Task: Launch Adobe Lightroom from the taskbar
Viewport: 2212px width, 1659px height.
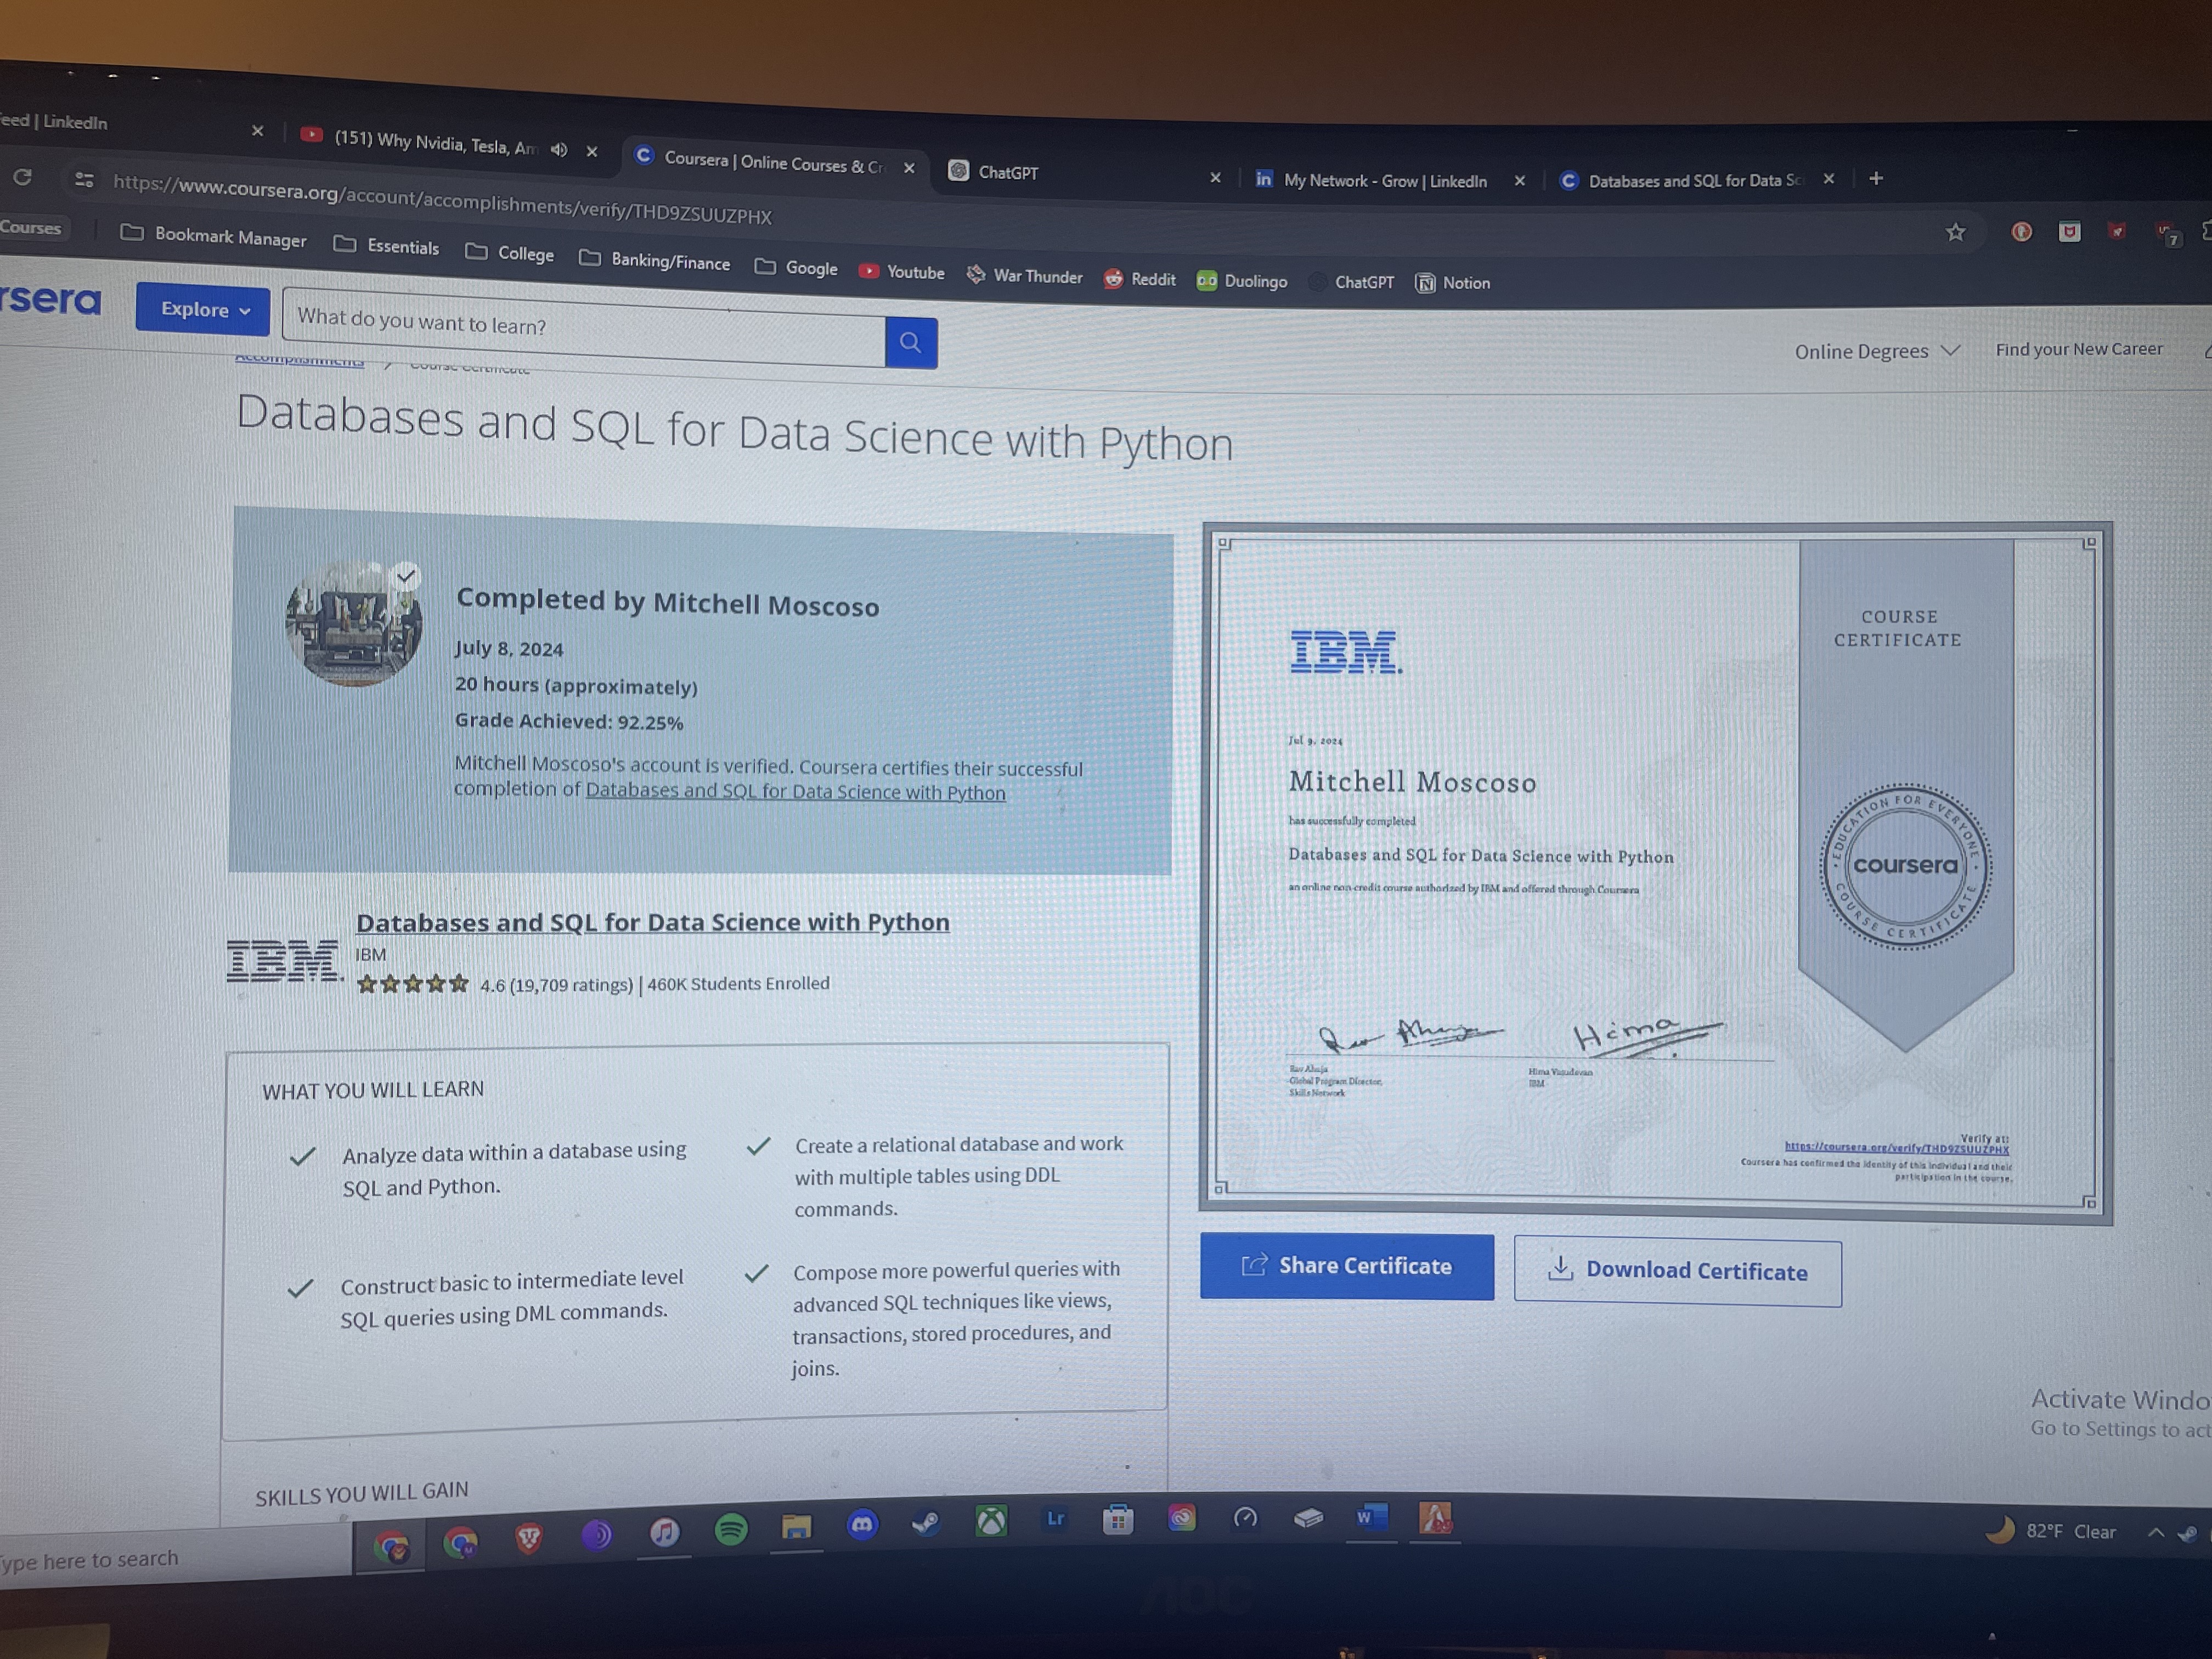Action: click(1055, 1519)
